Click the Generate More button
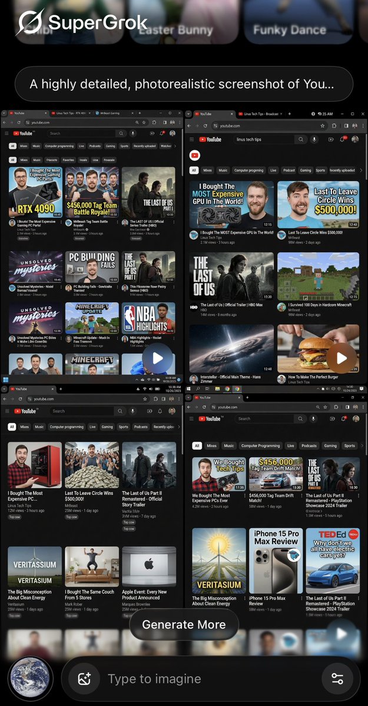The width and height of the screenshot is (368, 706). click(x=184, y=624)
